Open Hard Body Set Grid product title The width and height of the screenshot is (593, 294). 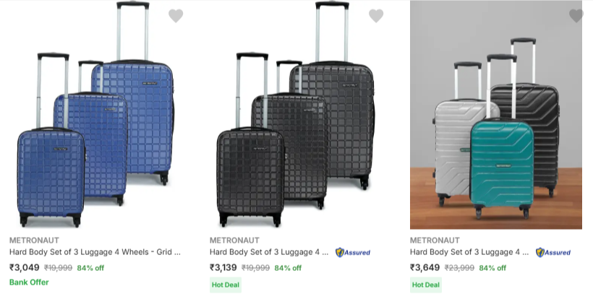point(95,252)
